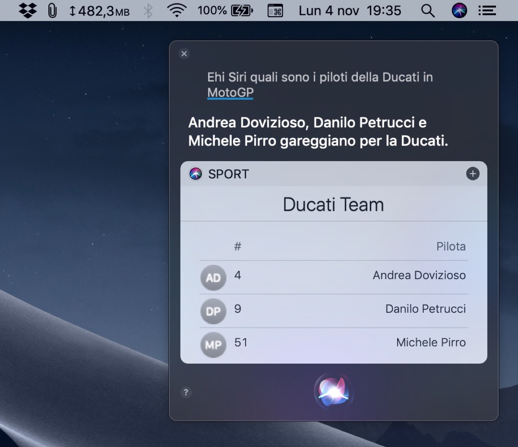Viewport: 518px width, 447px height.
Task: Close the Siri window
Action: coord(184,54)
